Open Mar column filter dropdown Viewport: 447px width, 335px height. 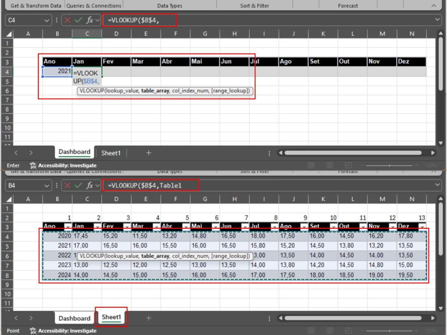point(156,227)
